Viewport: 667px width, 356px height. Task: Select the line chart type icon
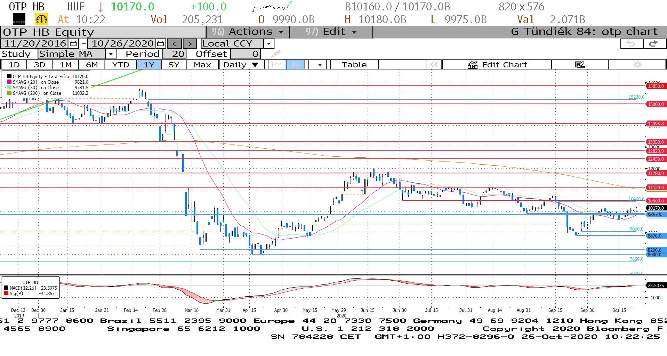coord(277,65)
